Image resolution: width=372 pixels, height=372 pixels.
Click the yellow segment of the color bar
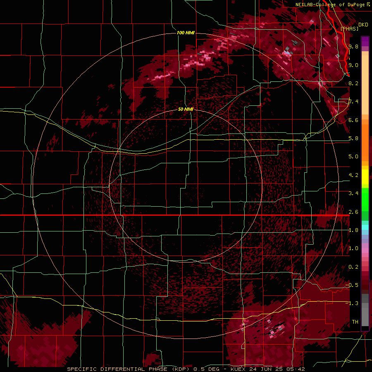(365, 177)
